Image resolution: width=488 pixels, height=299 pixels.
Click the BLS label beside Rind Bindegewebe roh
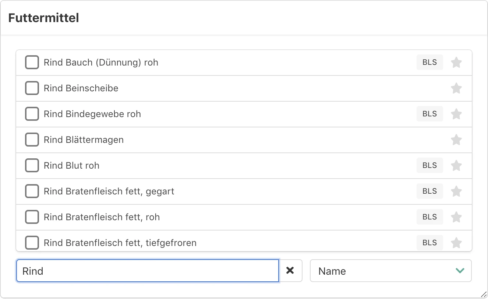coord(429,114)
